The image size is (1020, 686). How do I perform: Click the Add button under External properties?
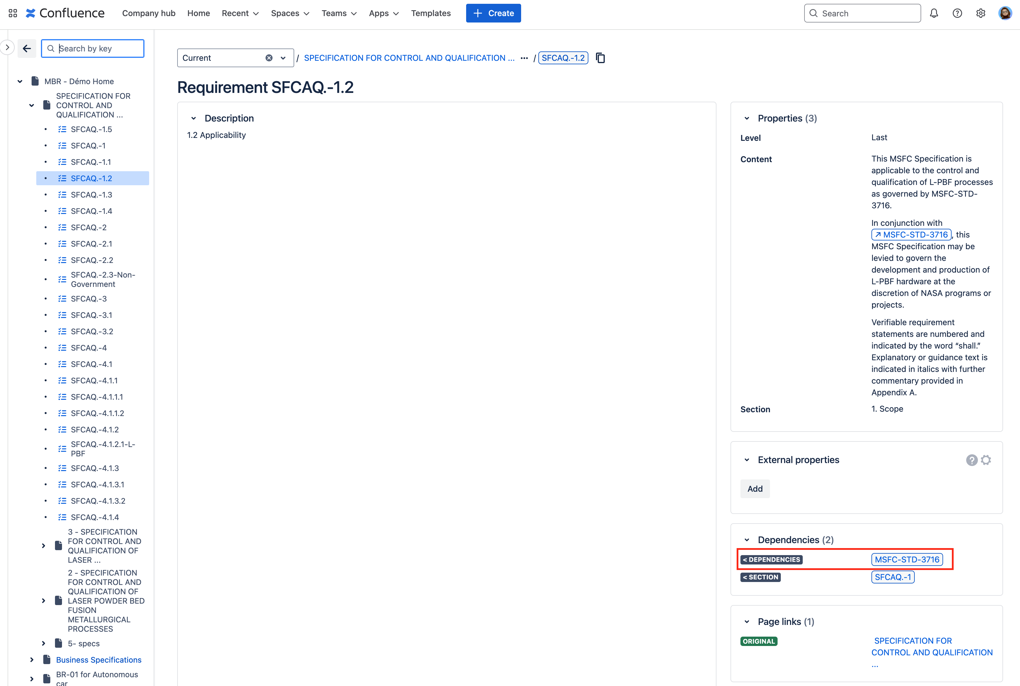tap(755, 489)
